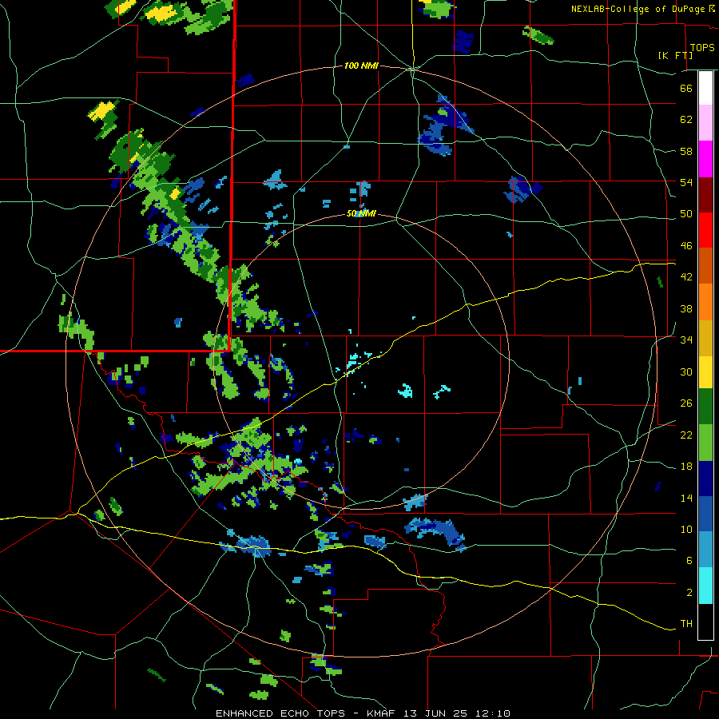Viewport: 719px width, 719px height.
Task: Click the navy blue legend swatch
Action: (705, 479)
